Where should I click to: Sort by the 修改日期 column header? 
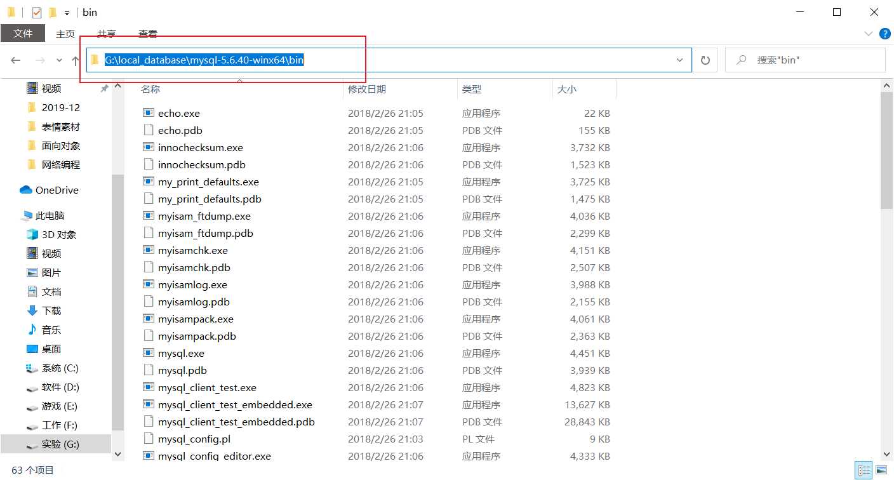367,90
